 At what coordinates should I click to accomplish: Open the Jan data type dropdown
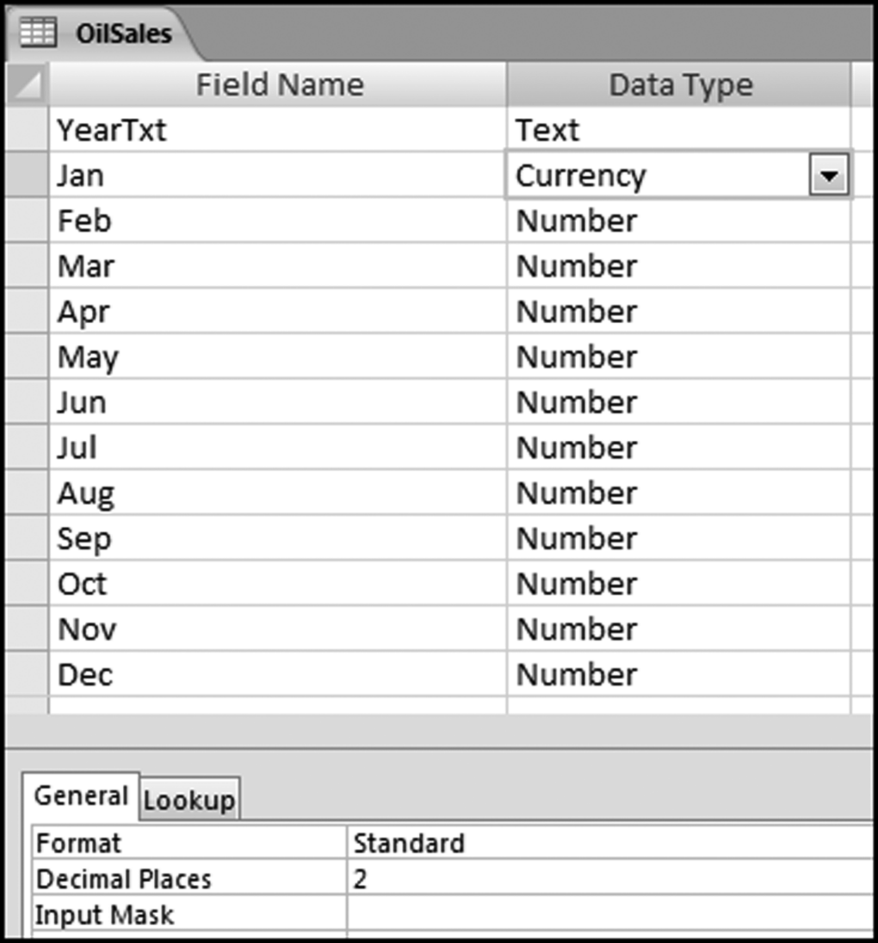tap(830, 177)
